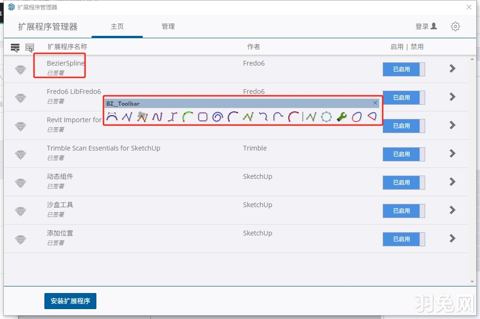Toggle the 沙盒工具 enabled switch
The image size is (480, 319).
403,211
